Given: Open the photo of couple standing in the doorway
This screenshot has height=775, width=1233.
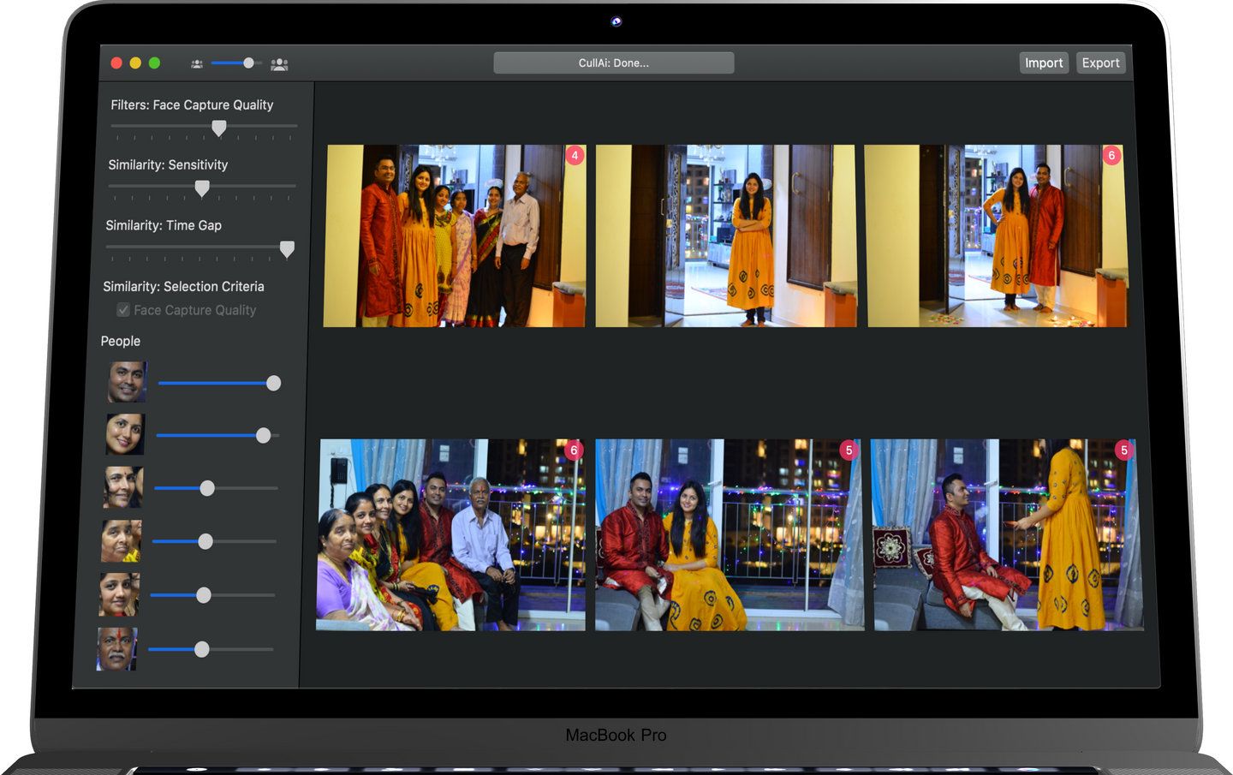Looking at the screenshot, I should pyautogui.click(x=997, y=236).
